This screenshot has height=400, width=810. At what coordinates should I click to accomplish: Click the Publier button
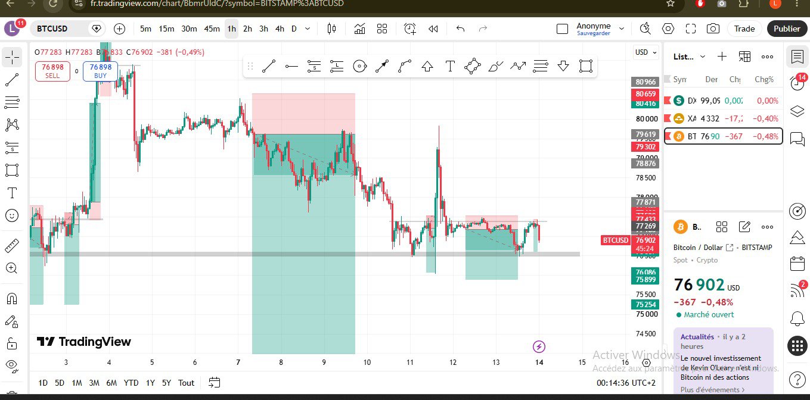coord(787,29)
